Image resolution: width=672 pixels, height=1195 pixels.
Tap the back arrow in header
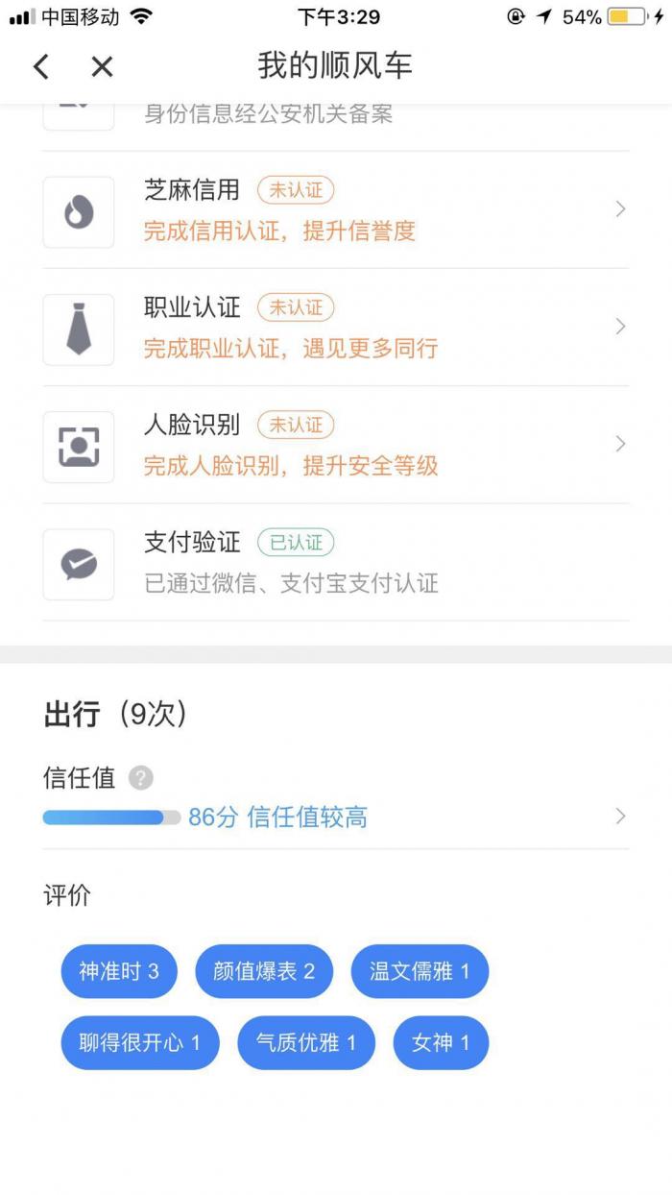40,66
